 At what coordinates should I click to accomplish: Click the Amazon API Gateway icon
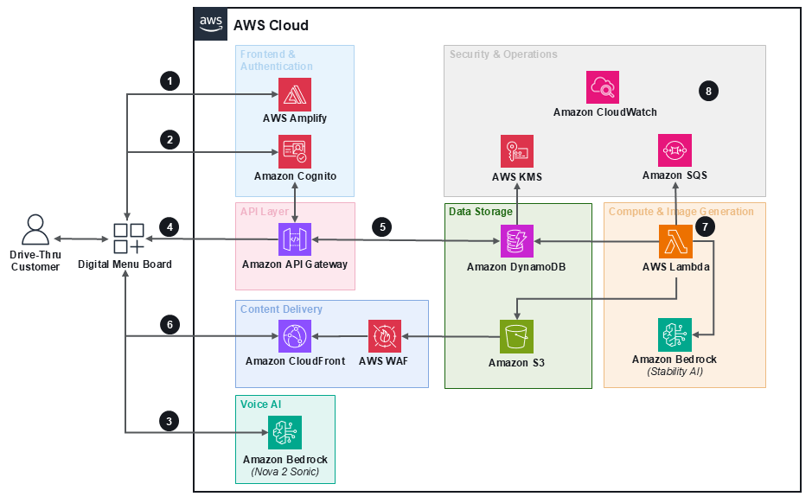(x=295, y=239)
